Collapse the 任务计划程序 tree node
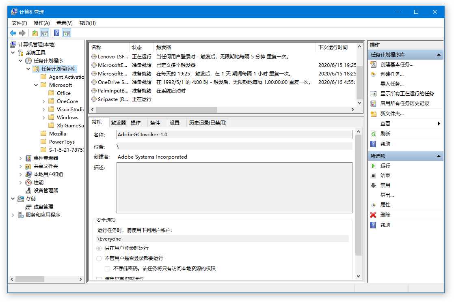The image size is (454, 303). click(x=21, y=61)
